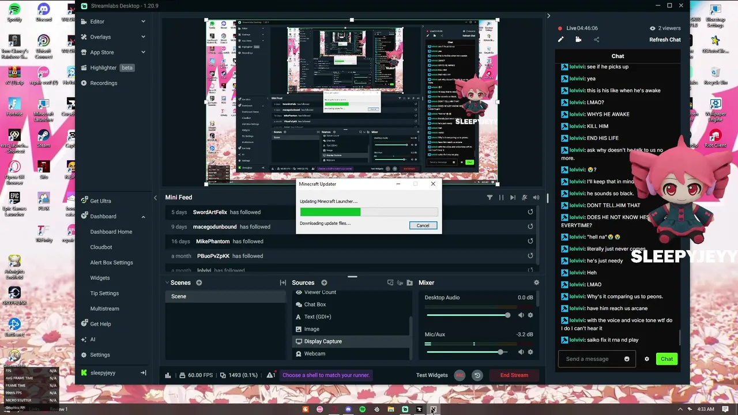The image size is (738, 415).
Task: Open Cloudbot settings
Action: 101,247
